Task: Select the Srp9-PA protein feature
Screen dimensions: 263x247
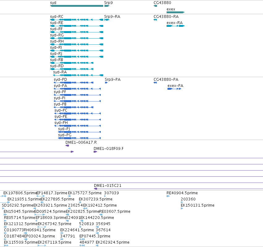Action: 106,83
